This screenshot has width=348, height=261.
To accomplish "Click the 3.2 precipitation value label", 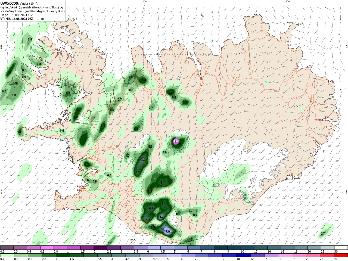I will [x=144, y=160].
